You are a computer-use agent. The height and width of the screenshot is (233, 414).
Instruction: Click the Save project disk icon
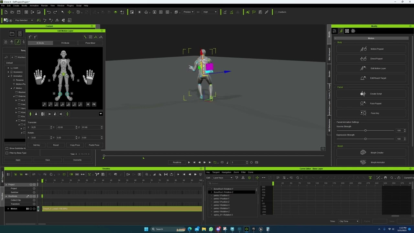(19, 12)
